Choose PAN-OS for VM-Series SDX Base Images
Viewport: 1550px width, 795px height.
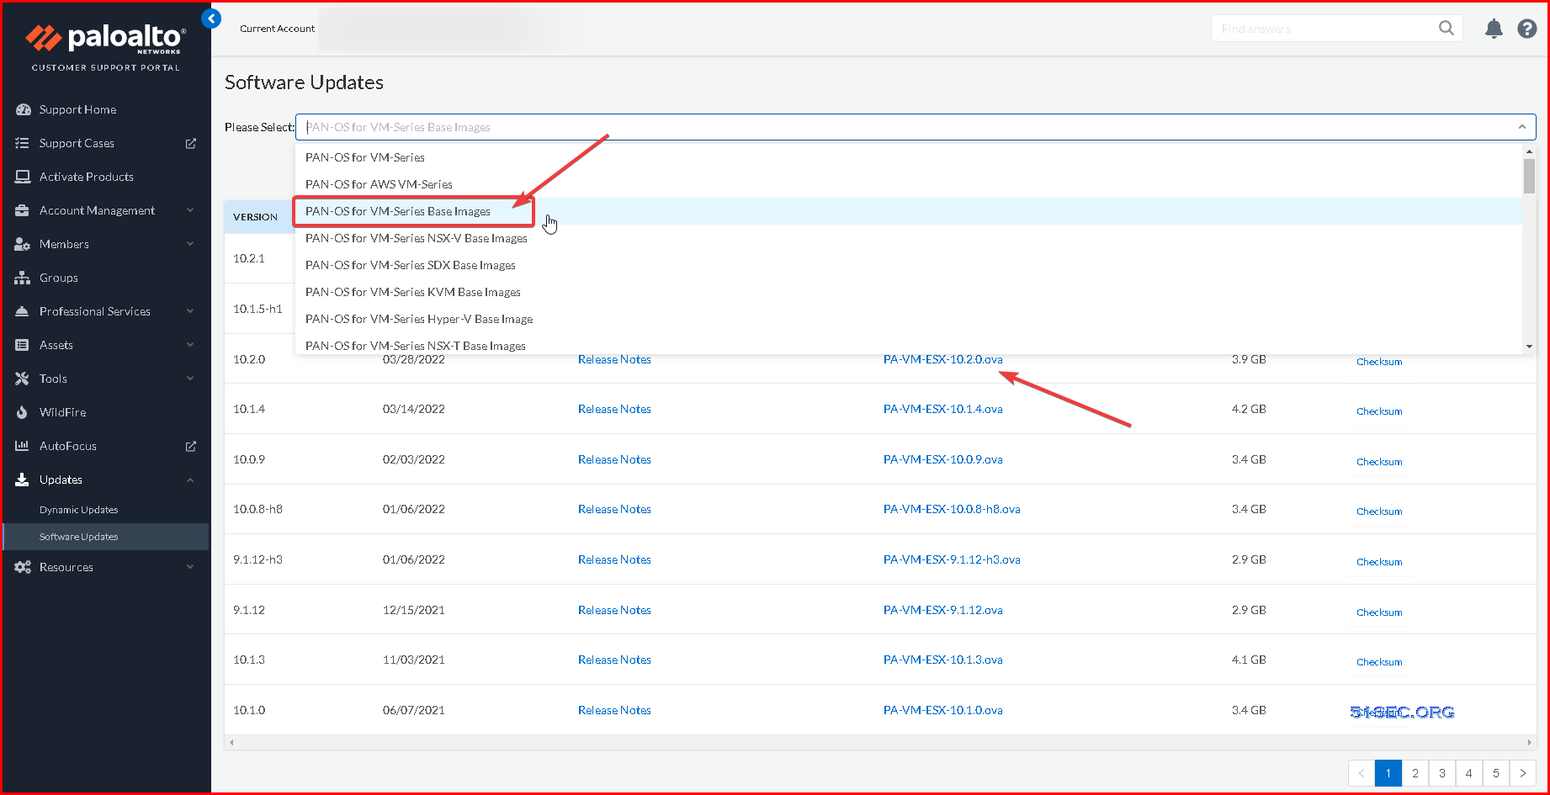click(909, 265)
